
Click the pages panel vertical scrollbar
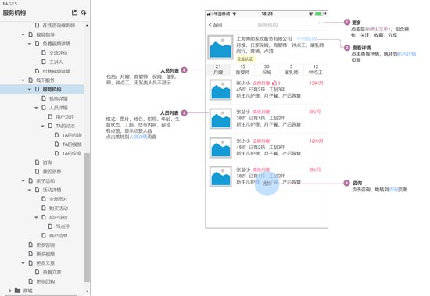[x=87, y=217]
